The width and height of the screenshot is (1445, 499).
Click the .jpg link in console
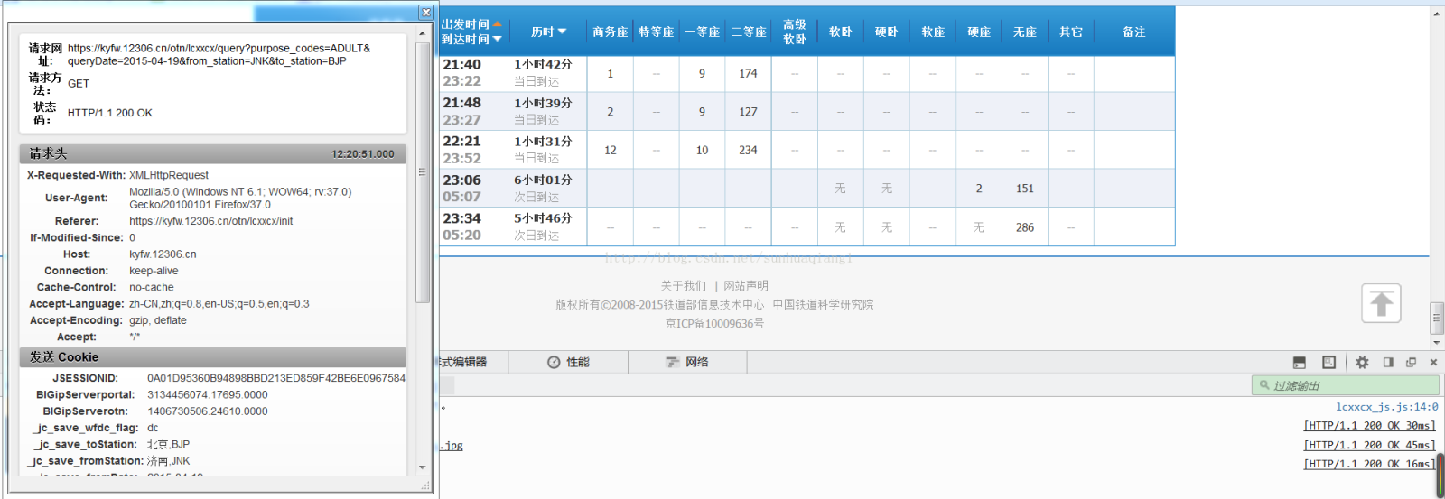tap(452, 446)
